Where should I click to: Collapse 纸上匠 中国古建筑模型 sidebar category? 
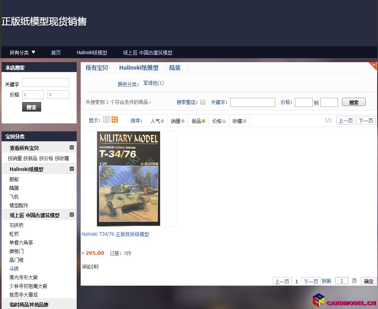pos(72,215)
